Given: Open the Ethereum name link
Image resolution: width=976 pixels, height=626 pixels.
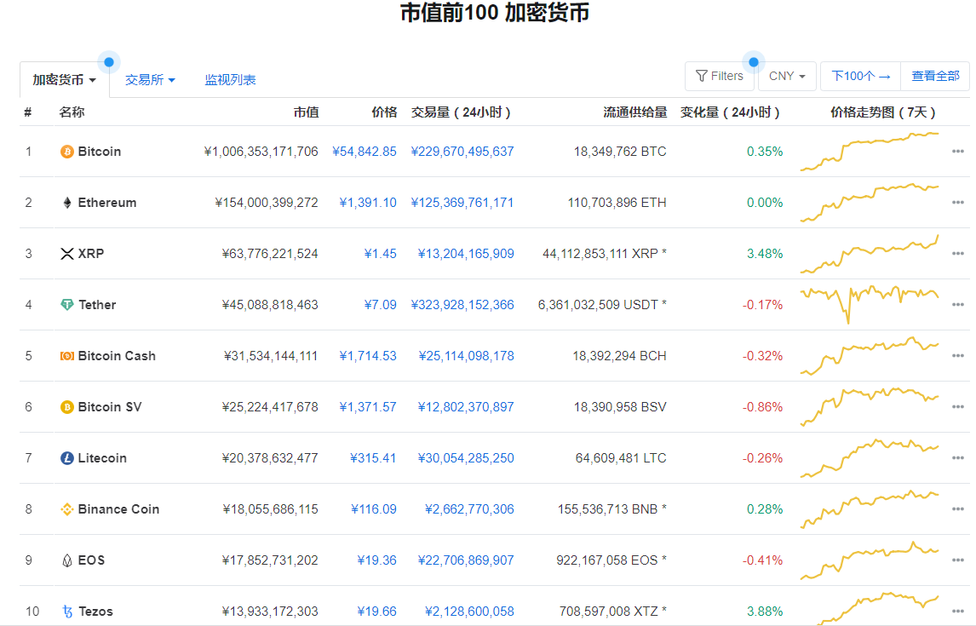Looking at the screenshot, I should (x=107, y=203).
